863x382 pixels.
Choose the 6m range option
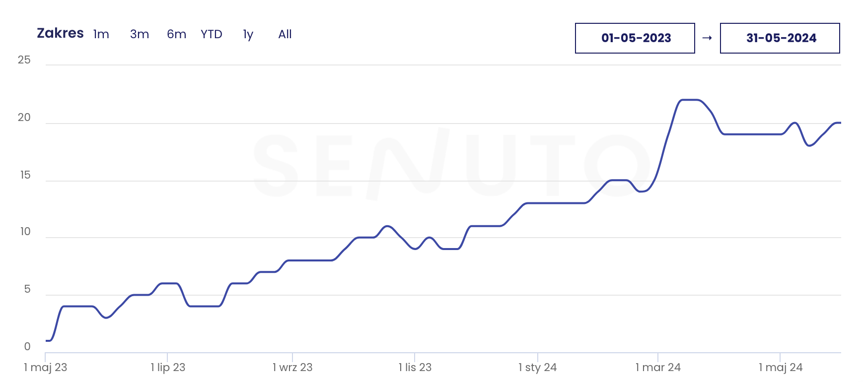click(176, 34)
